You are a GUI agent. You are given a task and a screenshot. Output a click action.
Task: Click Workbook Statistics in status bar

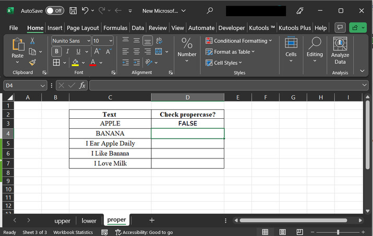click(73, 232)
